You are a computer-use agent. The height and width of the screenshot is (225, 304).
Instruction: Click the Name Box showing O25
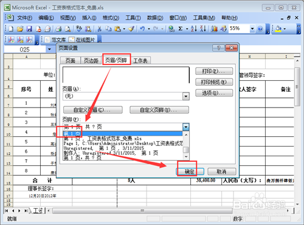tap(25, 49)
